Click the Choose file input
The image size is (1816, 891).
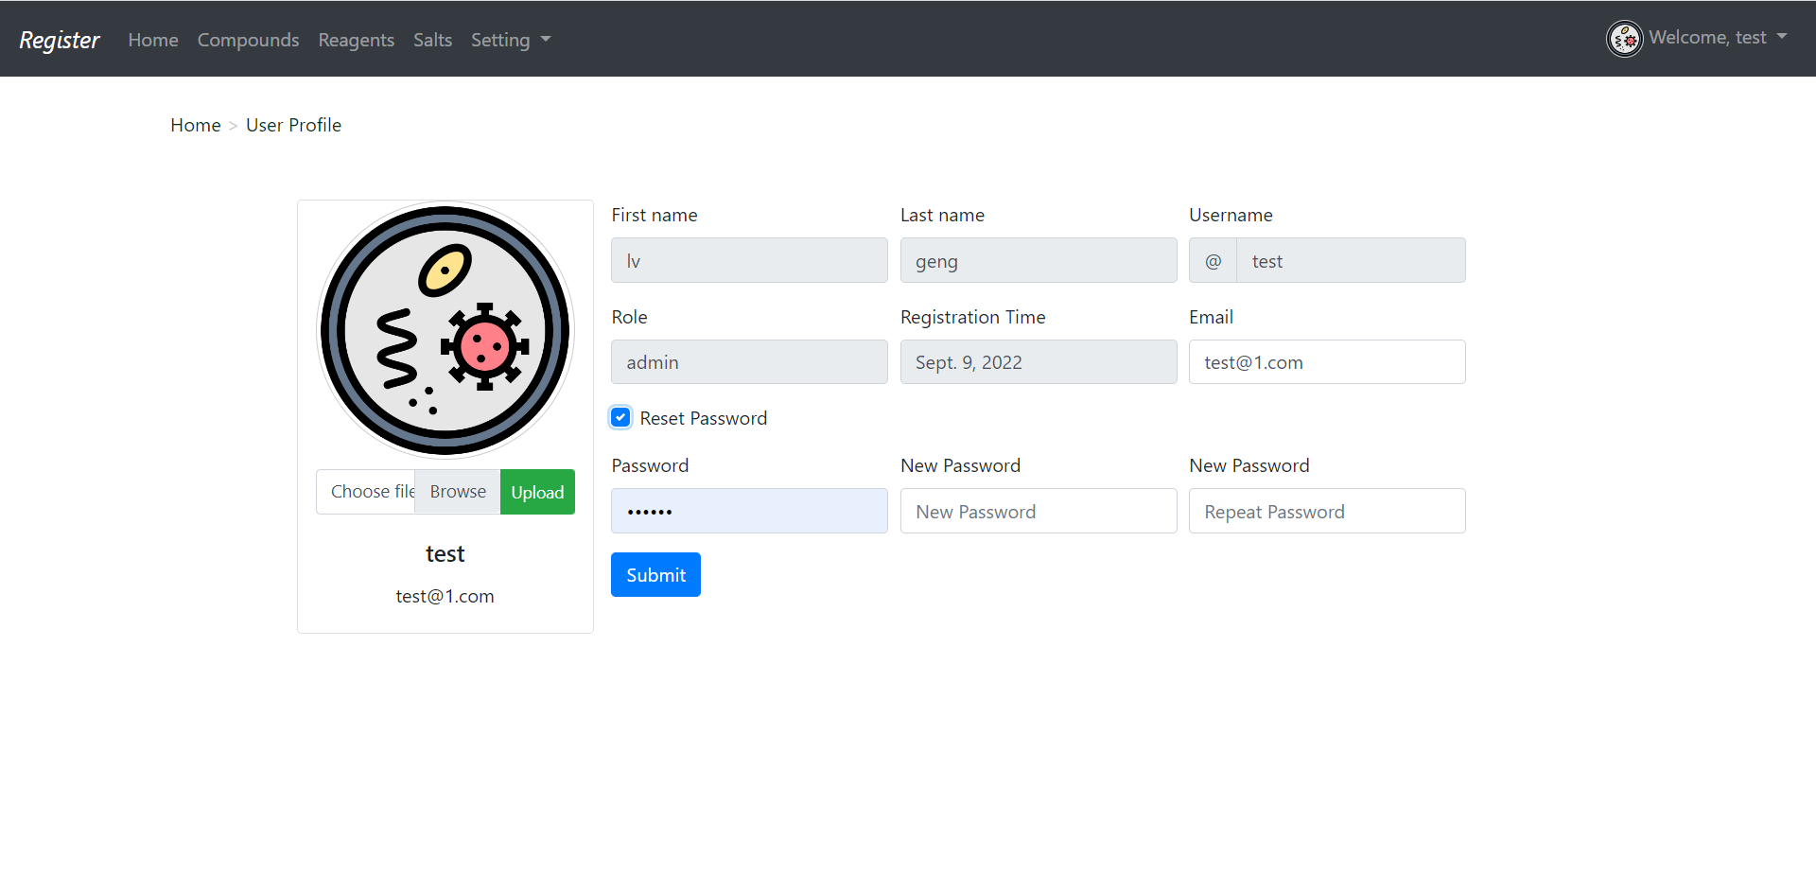point(366,492)
